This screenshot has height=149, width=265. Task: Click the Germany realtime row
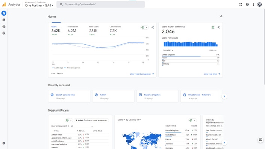[x=191, y=64]
